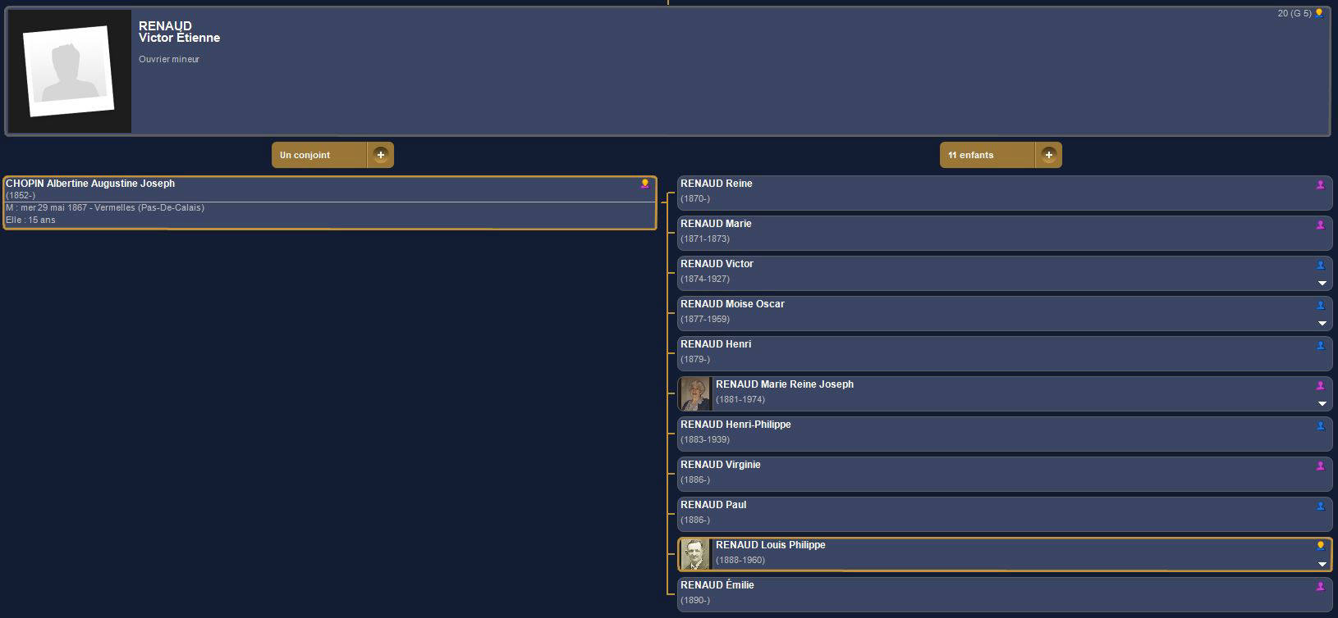Click Marie Reine Joseph's photo thumbnail
The width and height of the screenshot is (1338, 618).
(695, 393)
